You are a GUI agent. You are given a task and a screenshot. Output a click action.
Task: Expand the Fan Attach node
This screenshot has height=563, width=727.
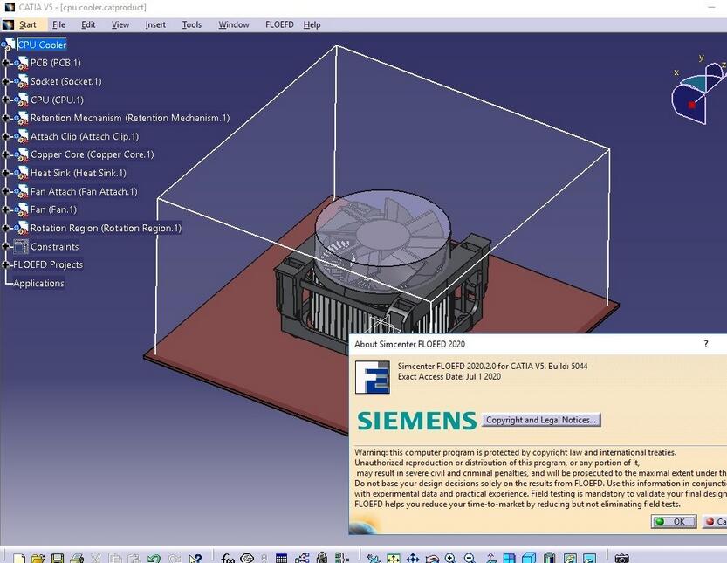[x=5, y=191]
